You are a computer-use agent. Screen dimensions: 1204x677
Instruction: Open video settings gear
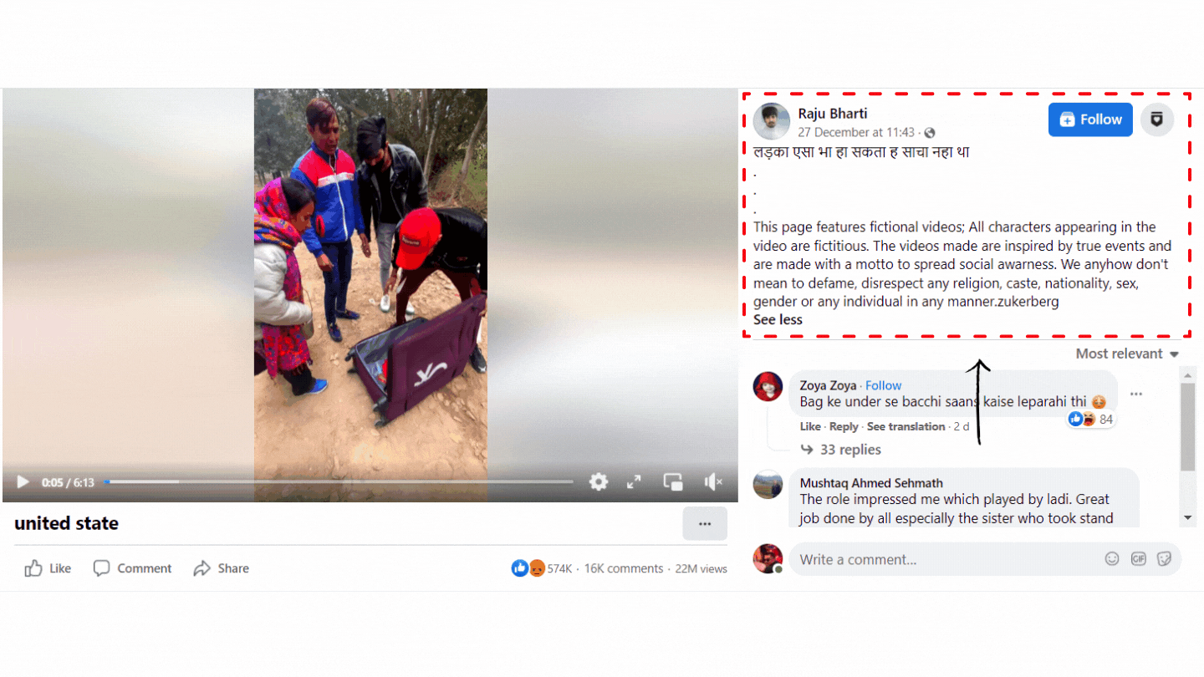pos(599,481)
